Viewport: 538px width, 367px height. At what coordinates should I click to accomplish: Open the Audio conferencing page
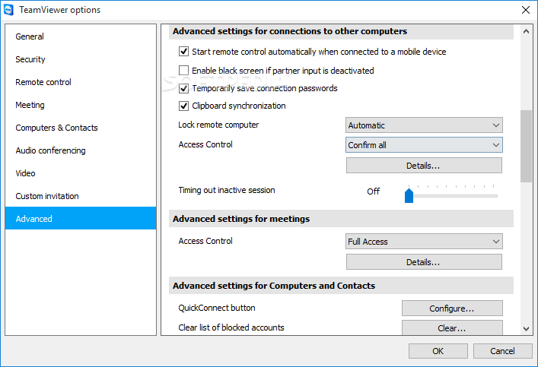(81, 150)
